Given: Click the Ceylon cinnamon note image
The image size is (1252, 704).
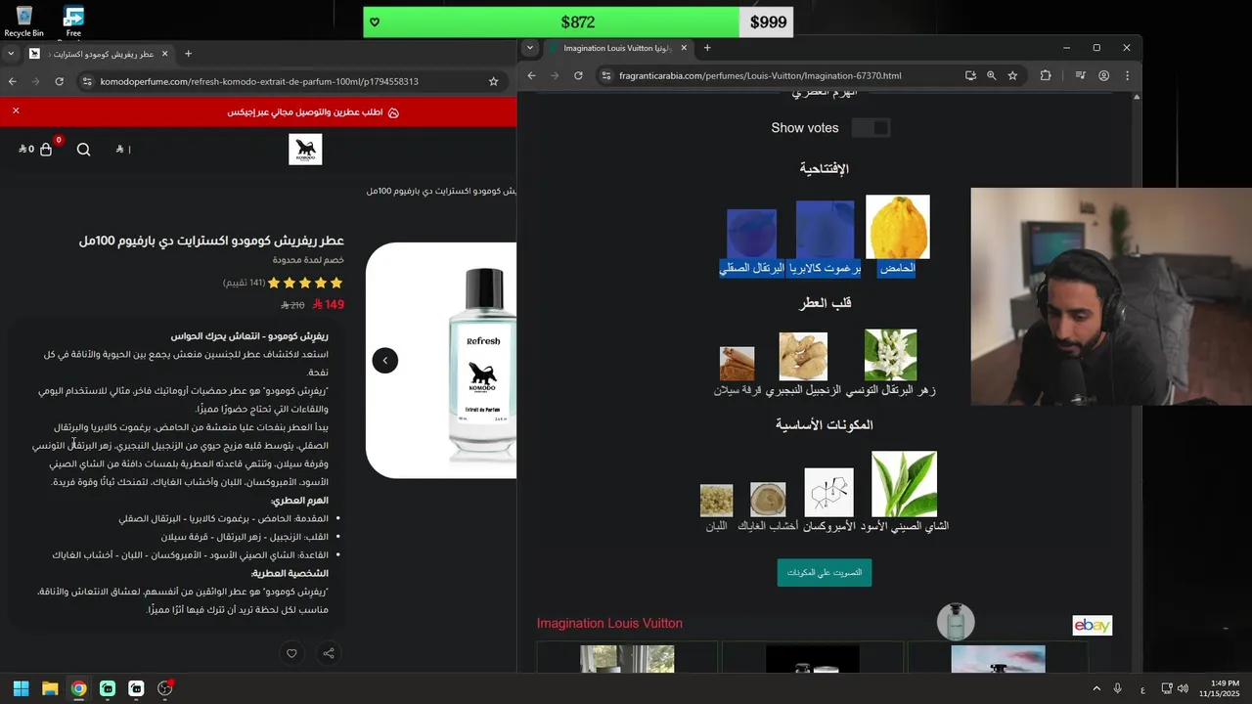Looking at the screenshot, I should pos(737,364).
